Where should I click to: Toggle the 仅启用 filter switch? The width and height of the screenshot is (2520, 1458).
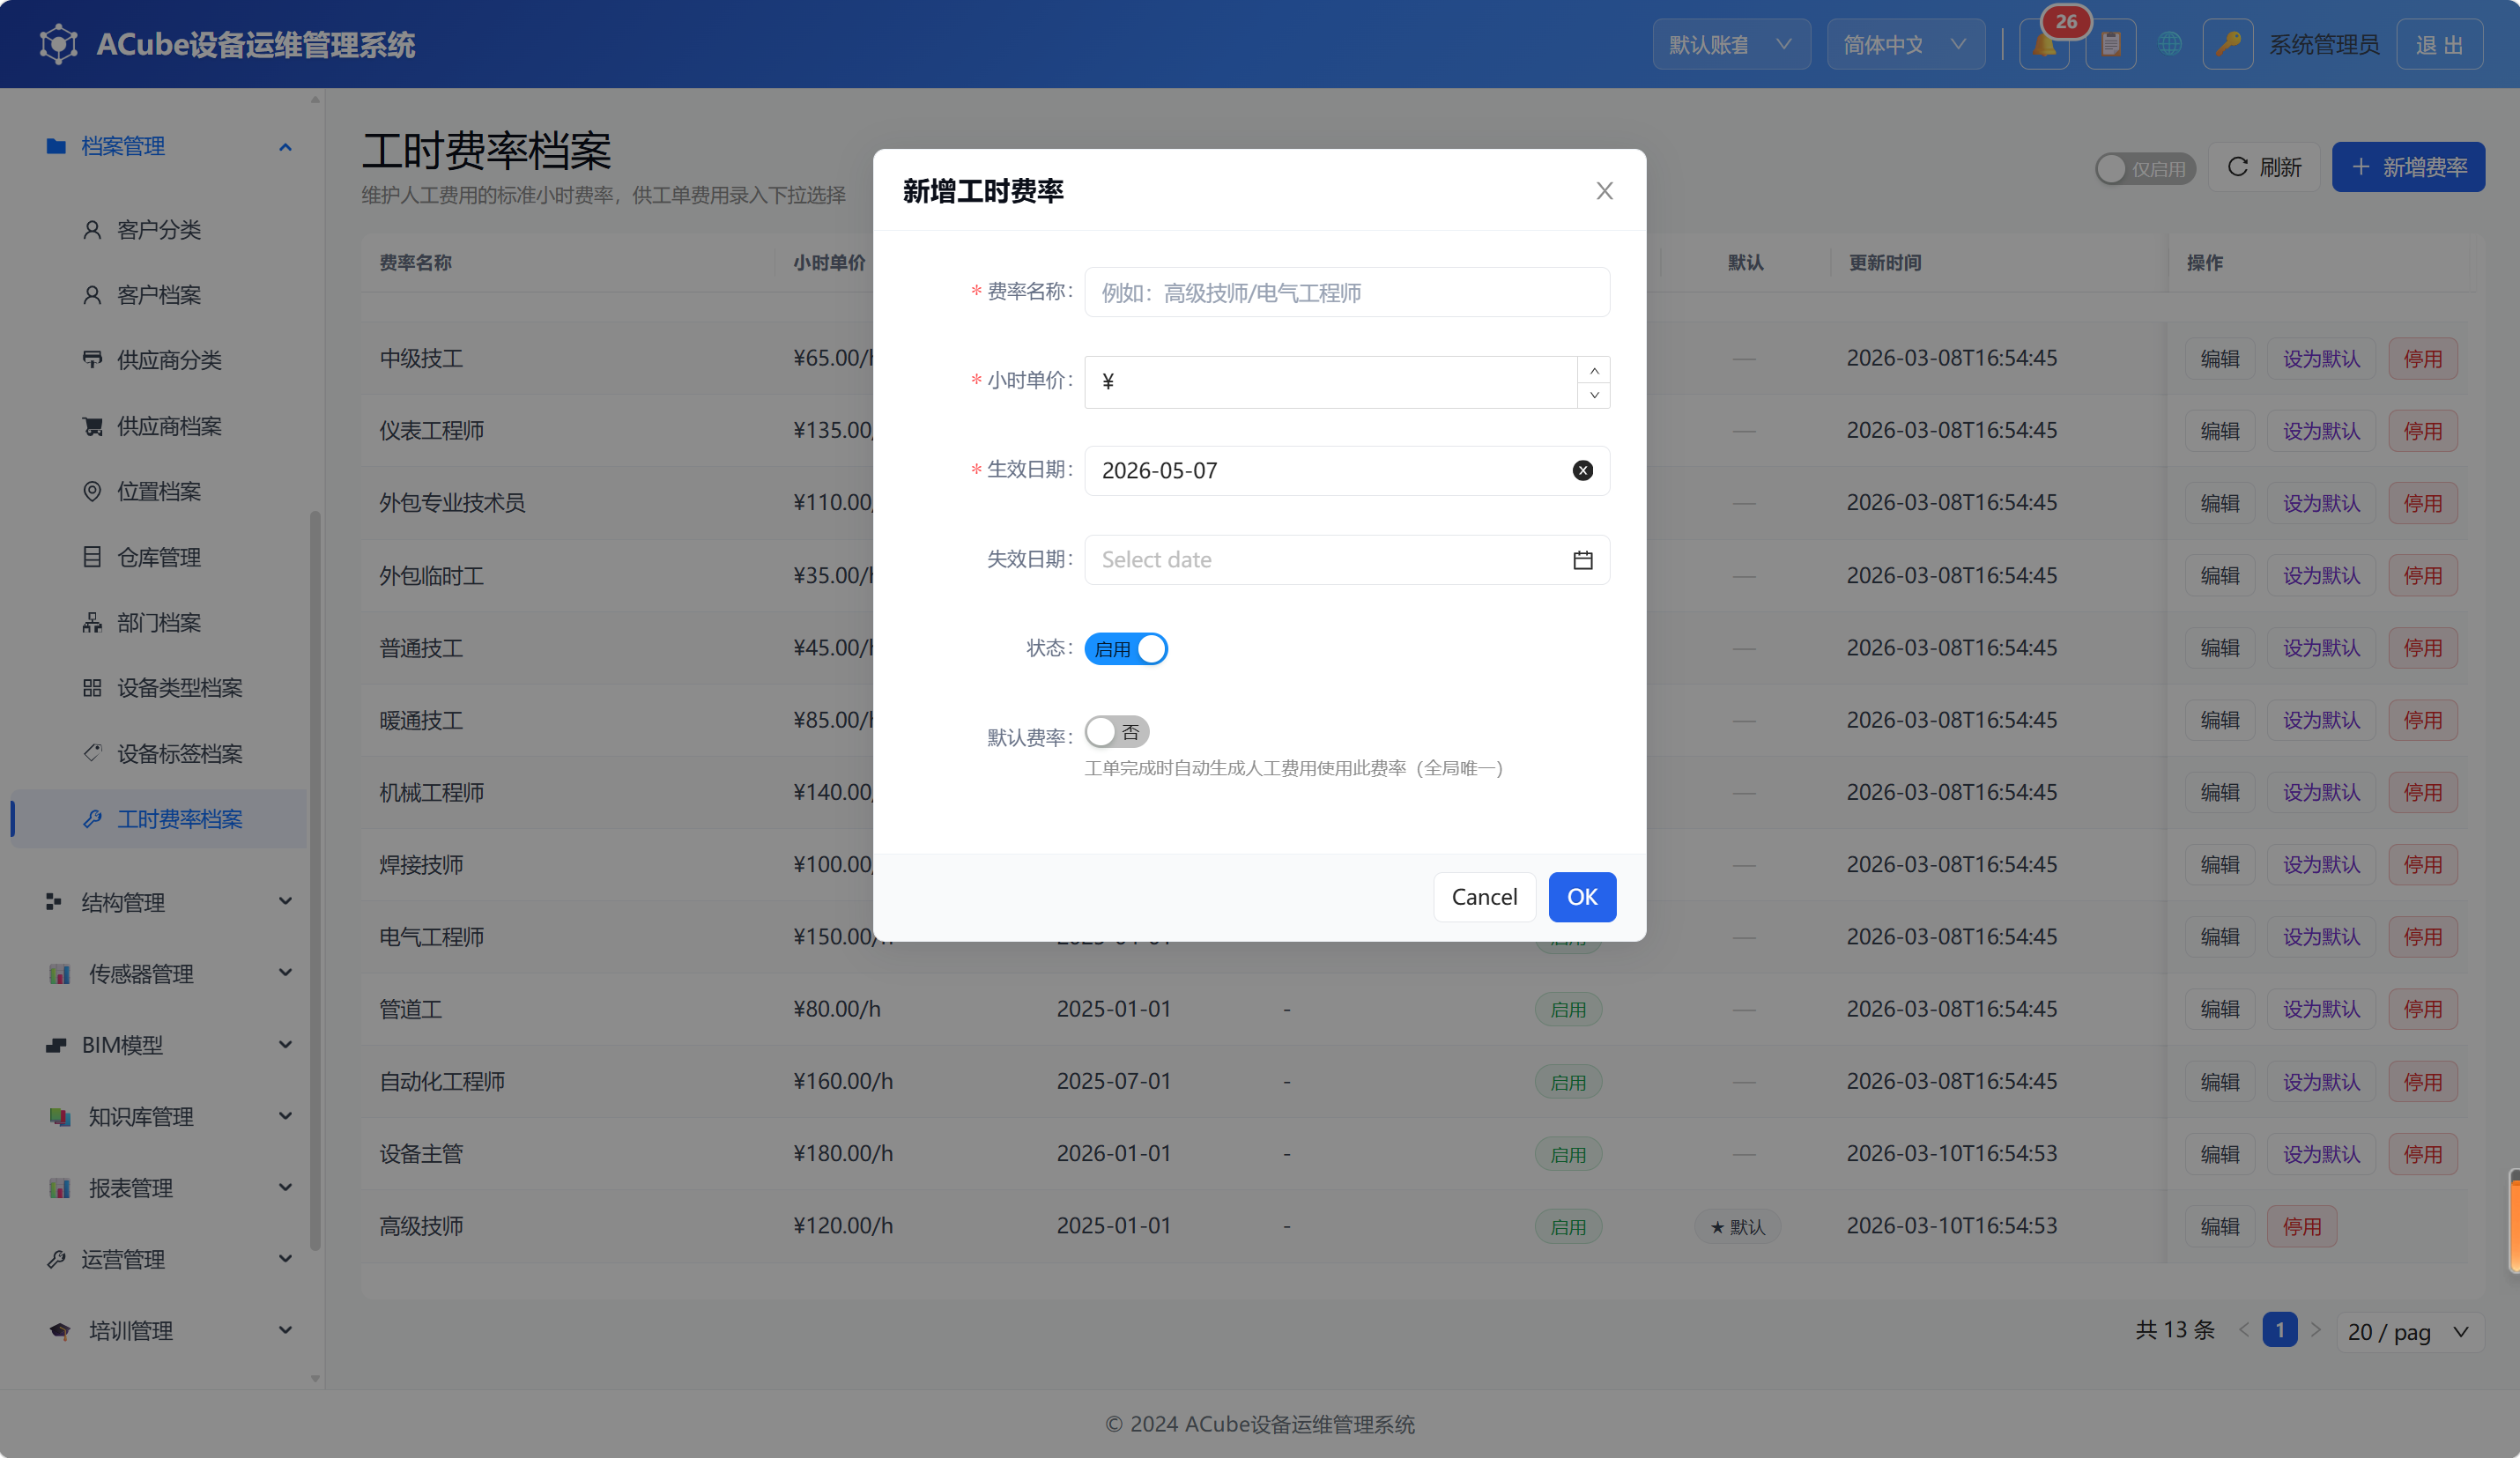pos(2145,169)
